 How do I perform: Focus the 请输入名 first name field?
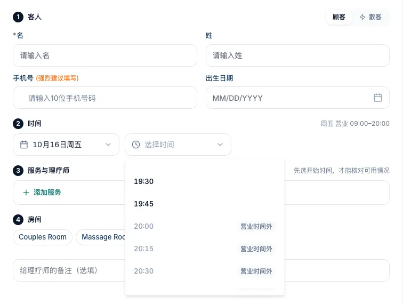pos(105,55)
